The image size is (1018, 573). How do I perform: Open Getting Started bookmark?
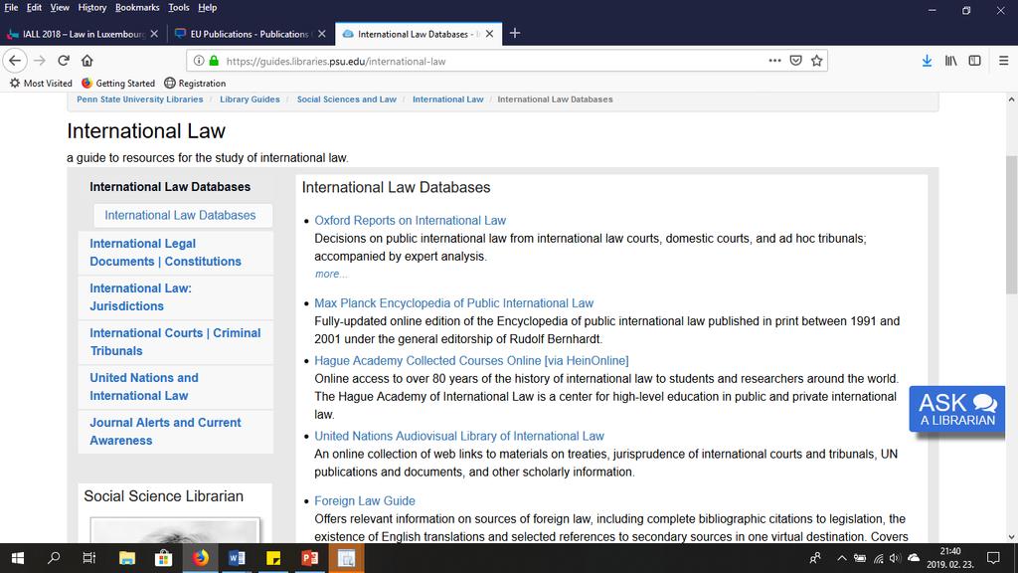pyautogui.click(x=118, y=84)
